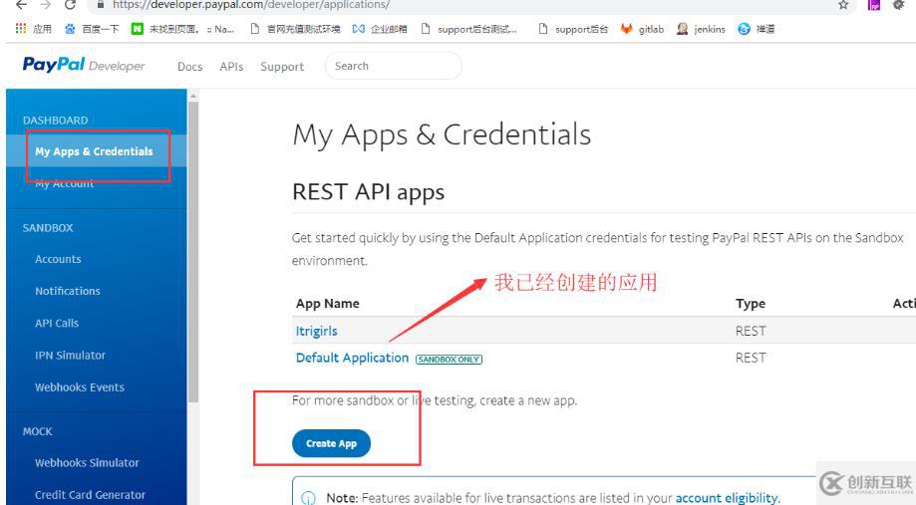Image resolution: width=916 pixels, height=505 pixels.
Task: Click the MOCK section heading
Action: 38,431
